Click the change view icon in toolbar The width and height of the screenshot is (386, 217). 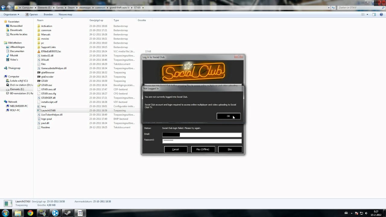tap(363, 14)
